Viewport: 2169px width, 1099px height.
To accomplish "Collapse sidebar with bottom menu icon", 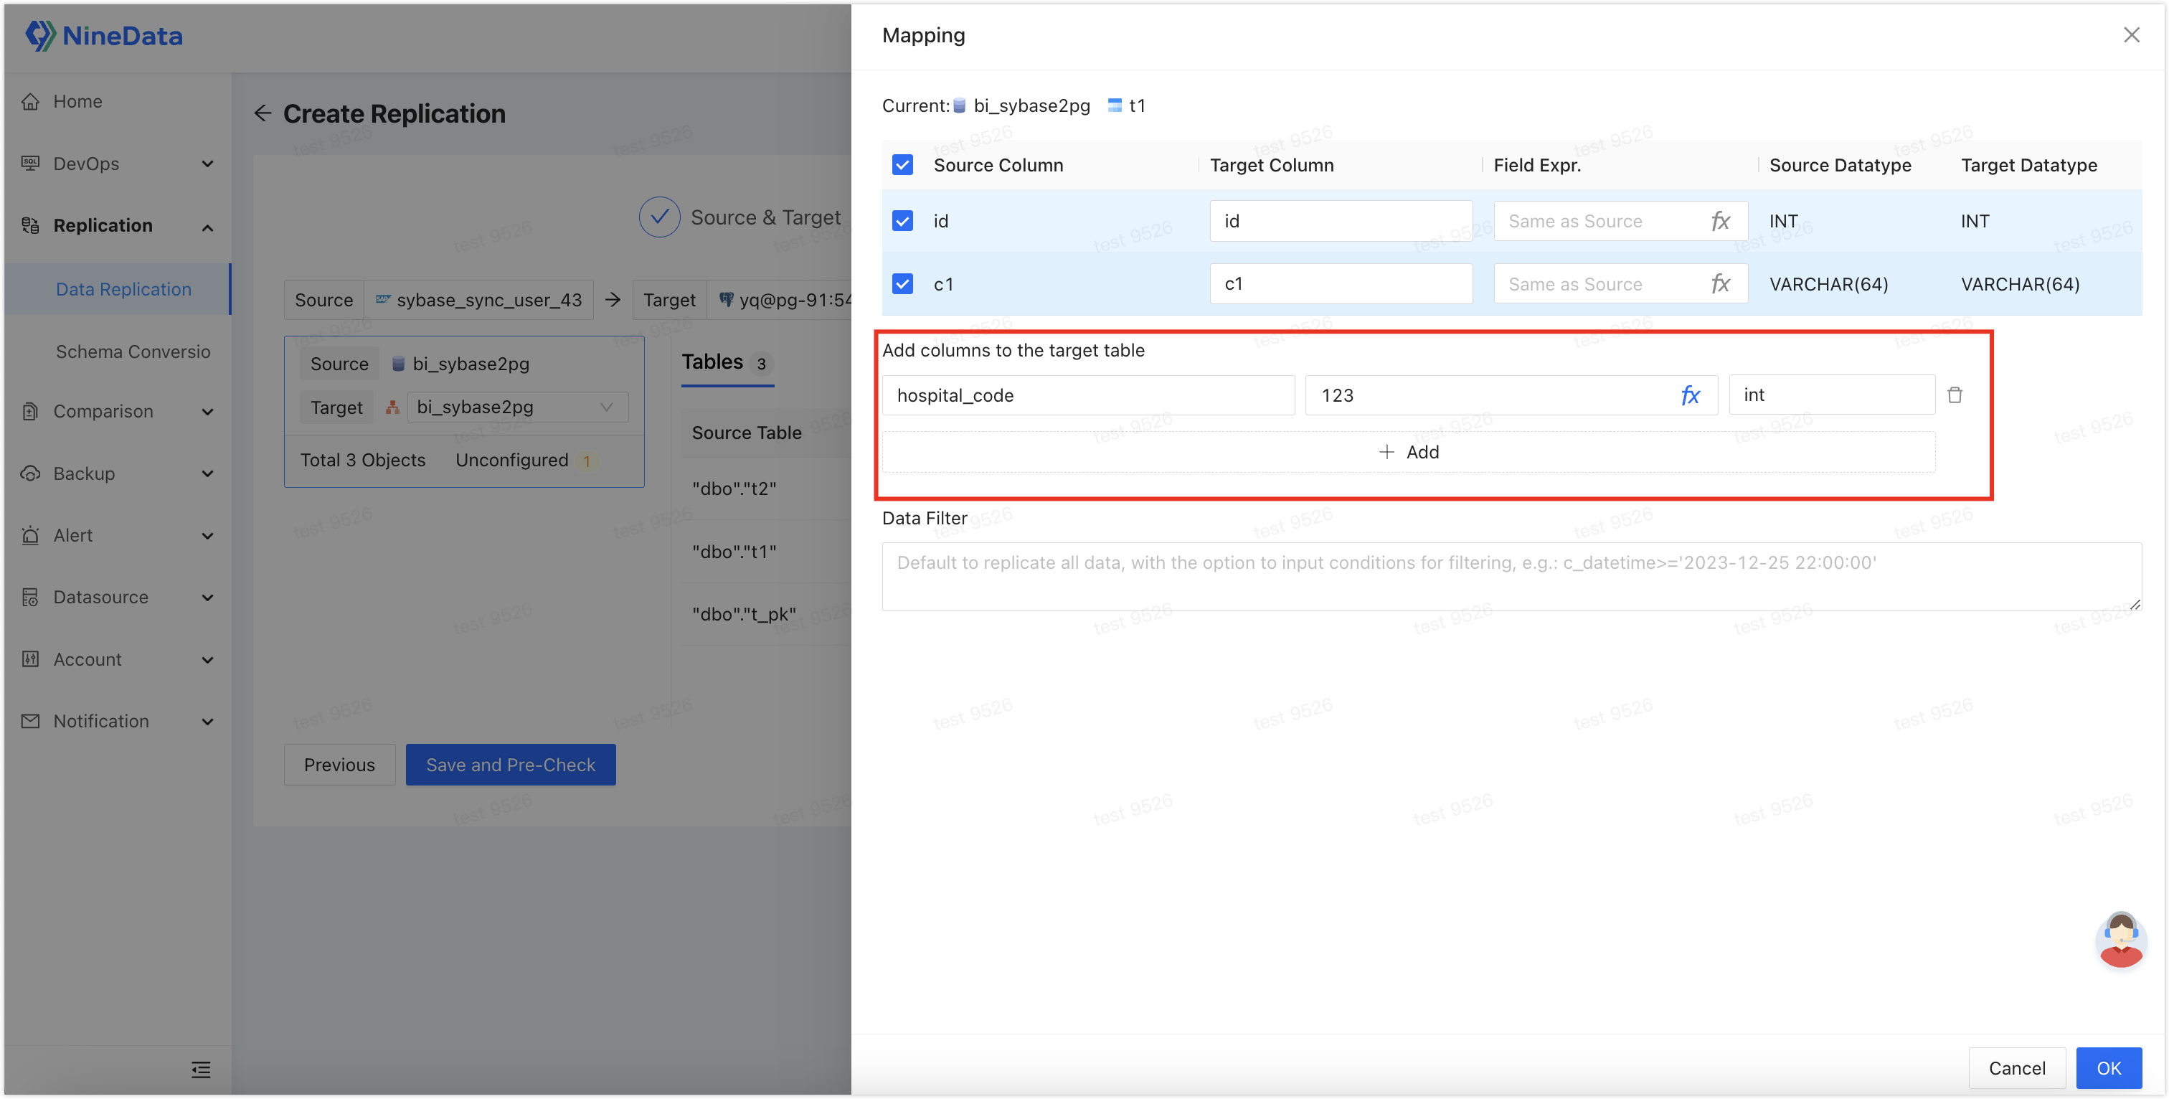I will (x=200, y=1070).
